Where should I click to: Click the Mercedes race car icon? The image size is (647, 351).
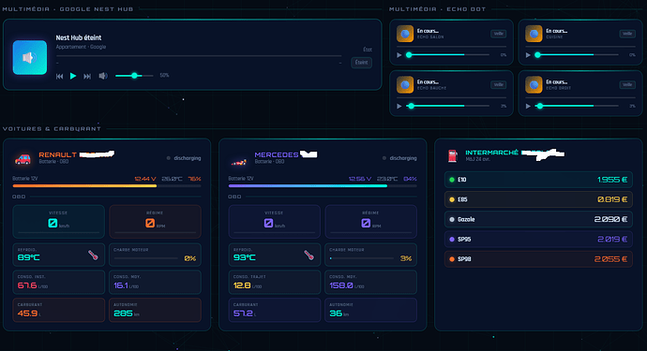click(x=238, y=162)
